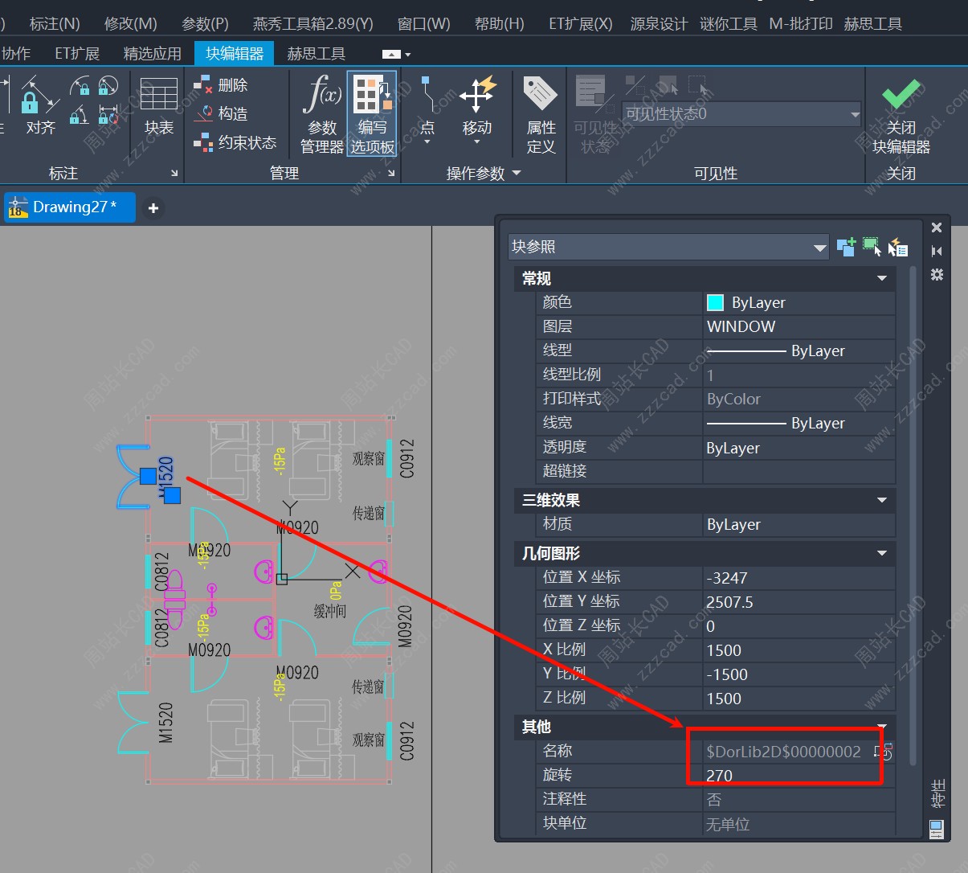Click the cyan 颜色 ByLayer color swatch

coord(715,303)
